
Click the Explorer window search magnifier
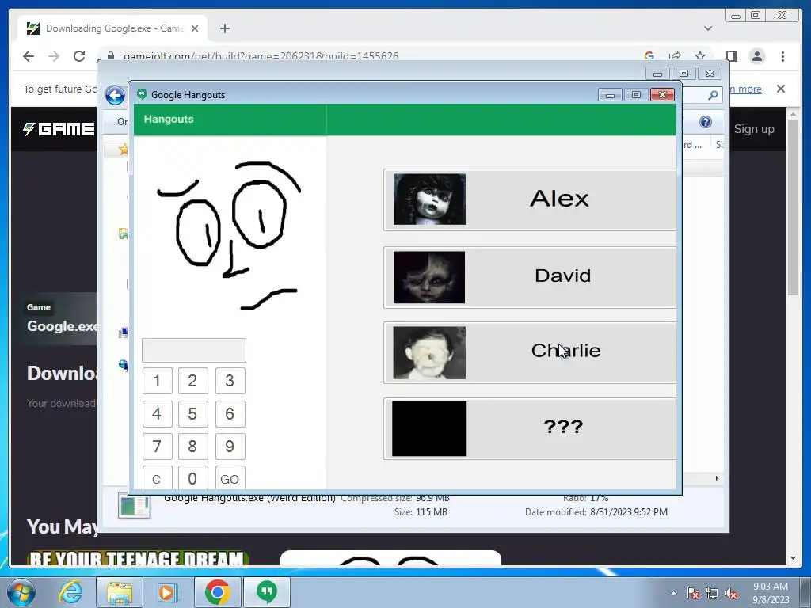point(713,95)
